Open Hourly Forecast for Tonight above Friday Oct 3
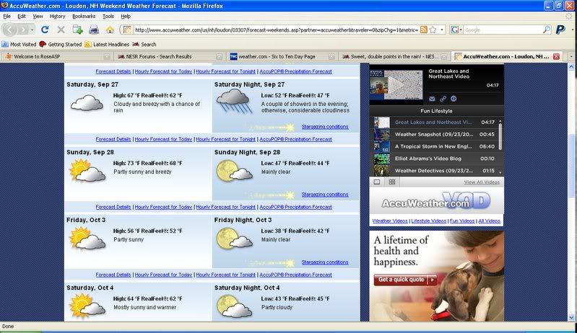The width and height of the screenshot is (577, 333). click(225, 207)
